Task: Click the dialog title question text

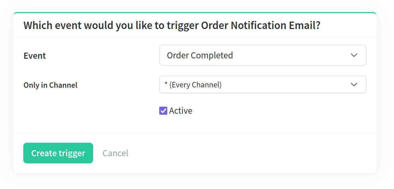Action: pyautogui.click(x=172, y=26)
